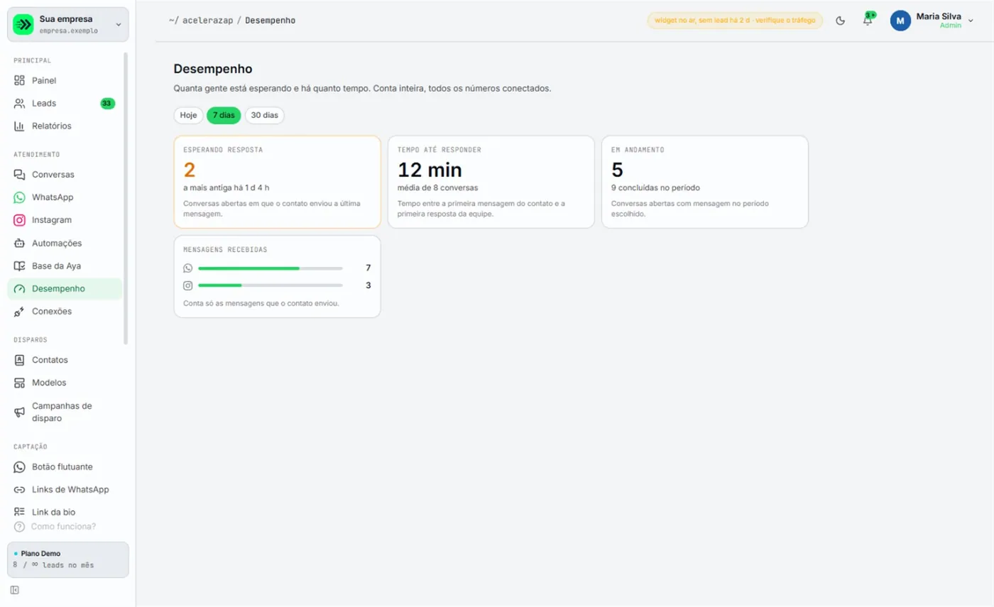Collapse the sidebar with the panel icon
This screenshot has width=994, height=607.
14,590
